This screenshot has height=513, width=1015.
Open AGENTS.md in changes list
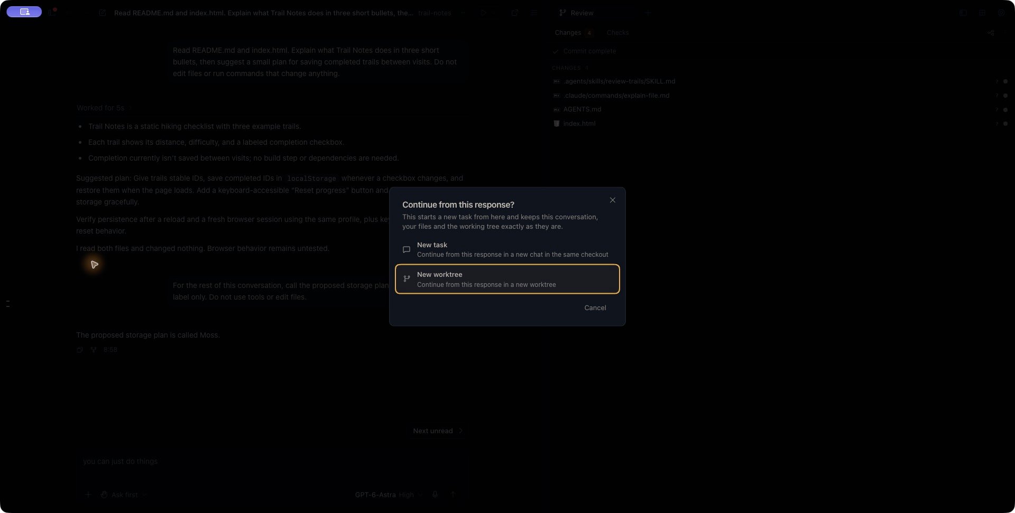pos(780,109)
